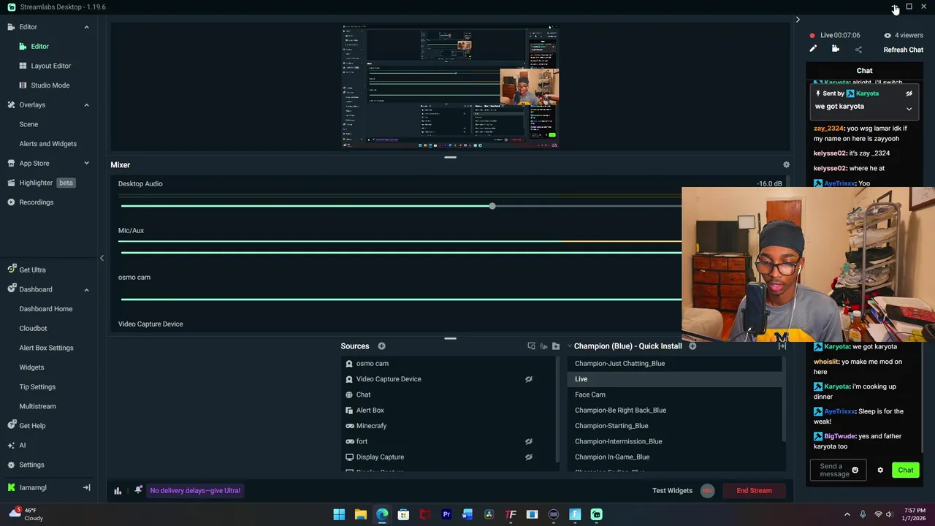Open the chat emoji picker
Image resolution: width=935 pixels, height=526 pixels.
(855, 470)
